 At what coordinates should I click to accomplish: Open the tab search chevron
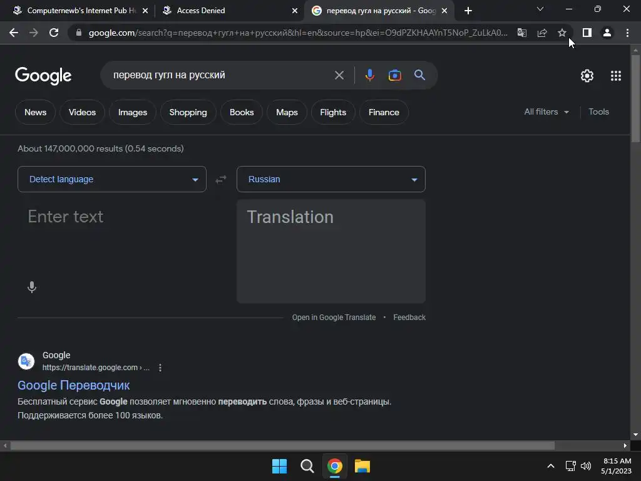pos(540,9)
